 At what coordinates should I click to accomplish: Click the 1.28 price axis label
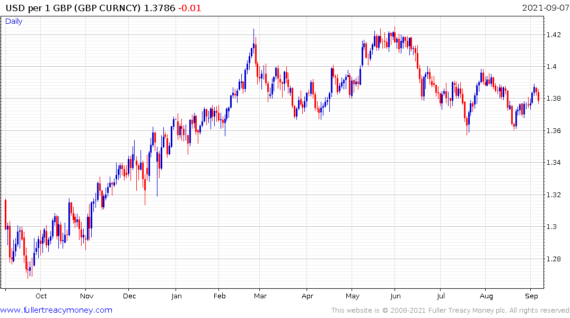click(x=554, y=259)
